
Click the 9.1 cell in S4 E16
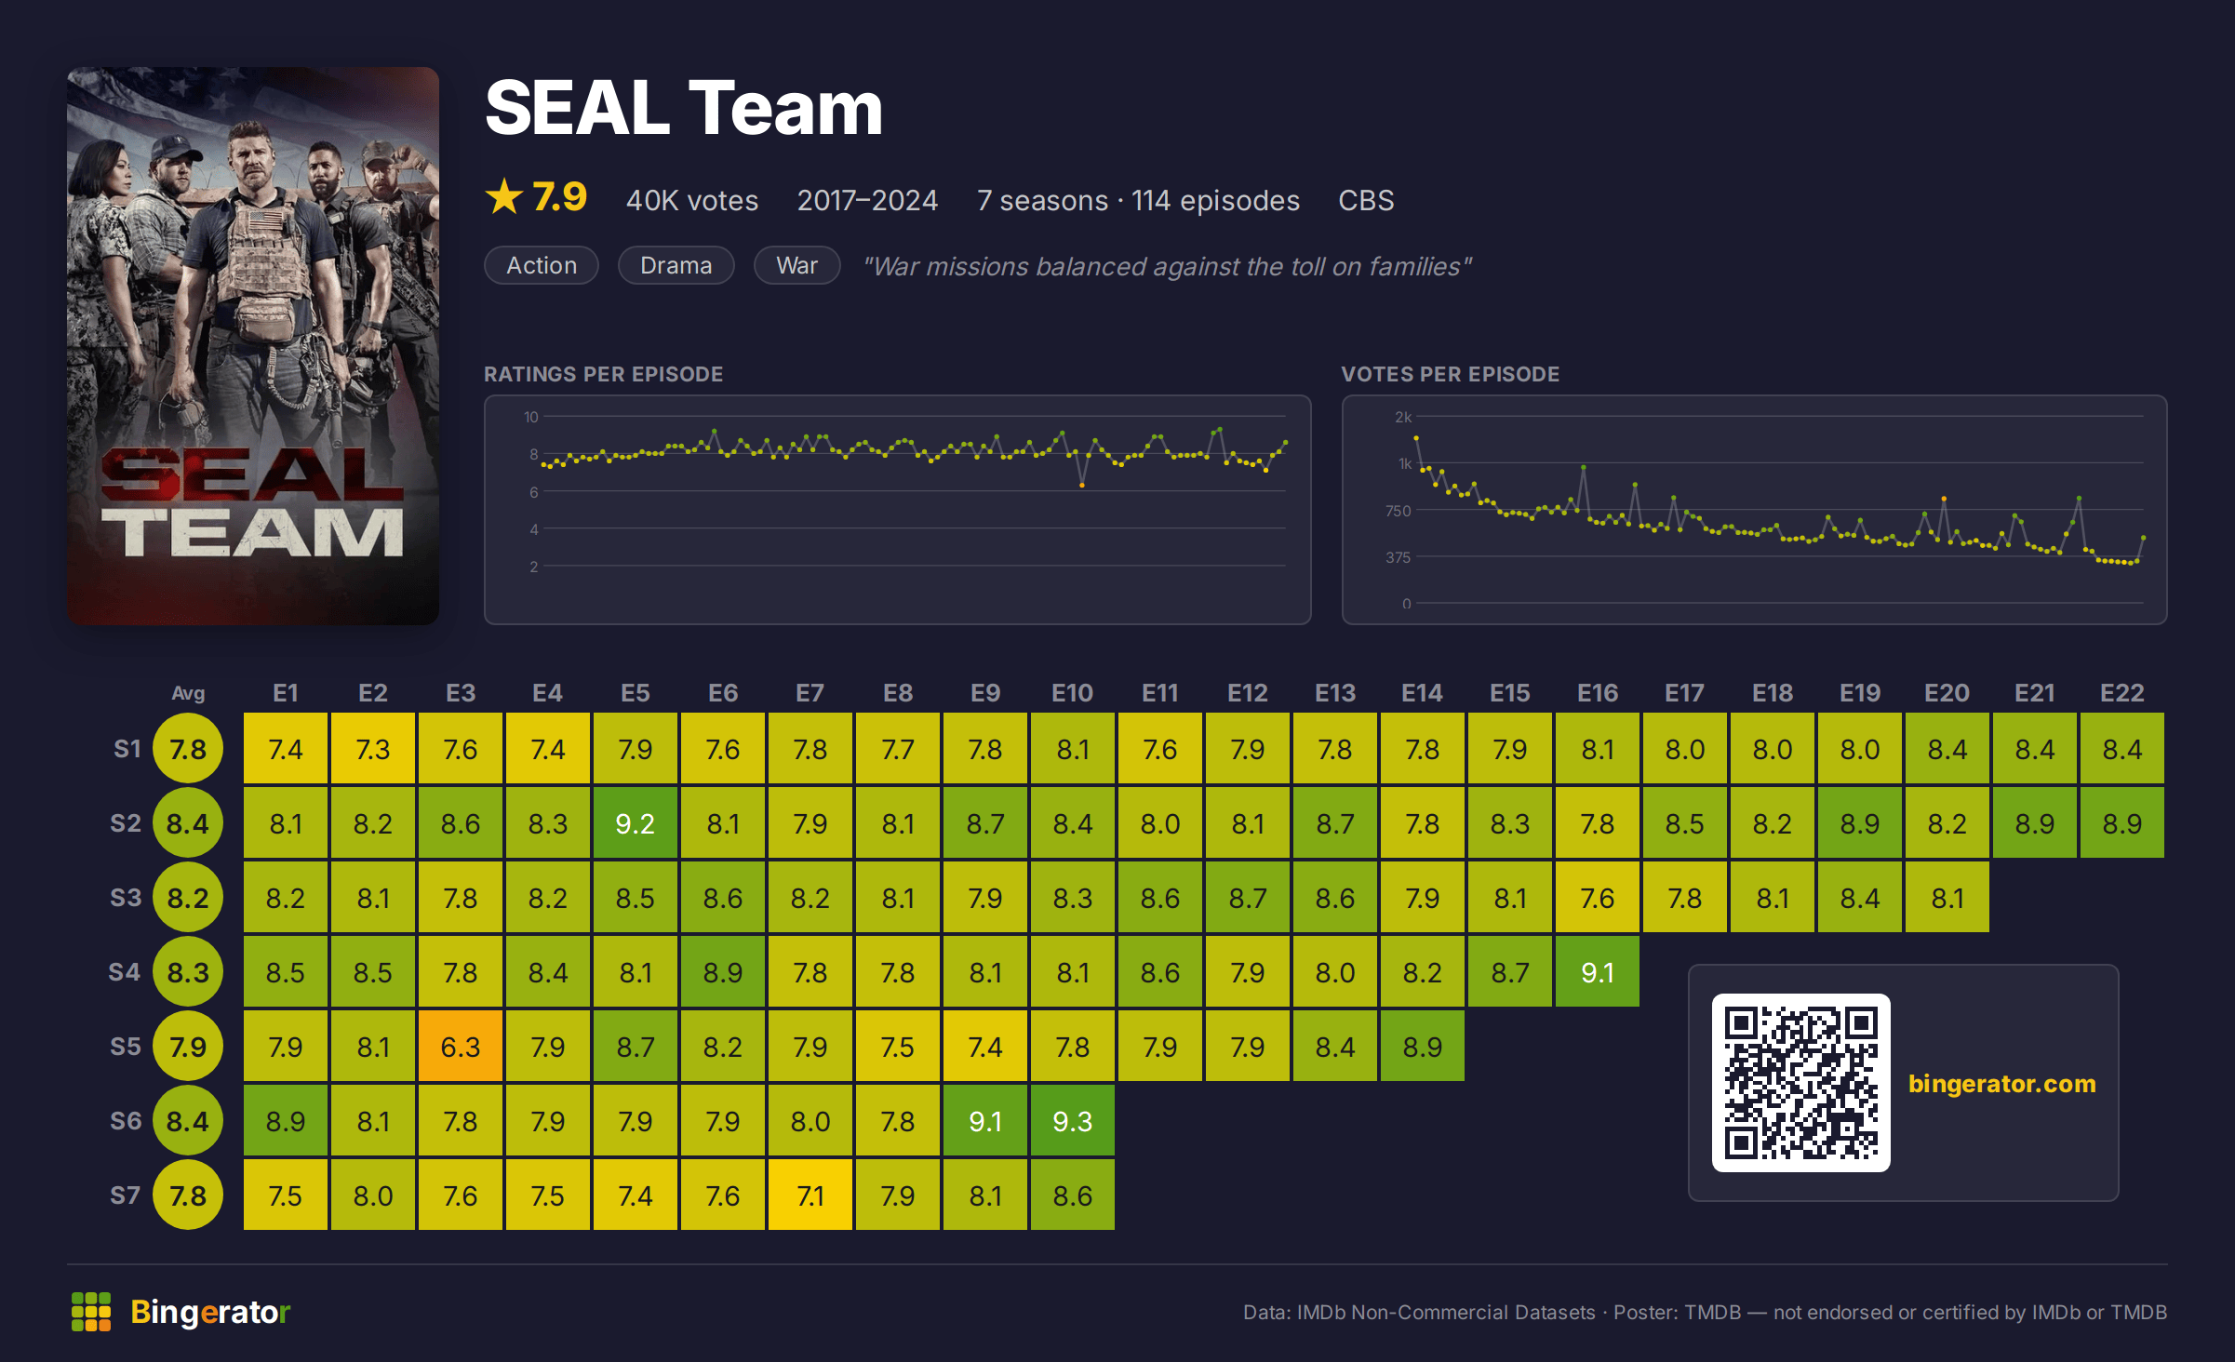point(1598,972)
